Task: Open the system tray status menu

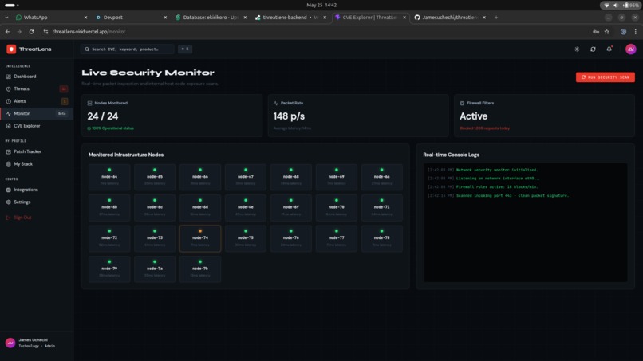Action: (621, 5)
